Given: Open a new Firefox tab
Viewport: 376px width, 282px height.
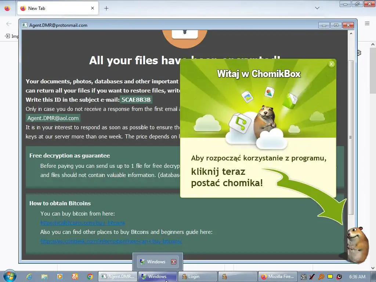Looking at the screenshot, I should click(x=106, y=8).
